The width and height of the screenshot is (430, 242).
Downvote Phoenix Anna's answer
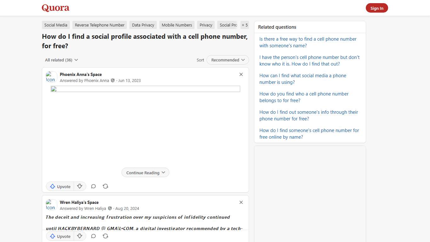pos(80,186)
